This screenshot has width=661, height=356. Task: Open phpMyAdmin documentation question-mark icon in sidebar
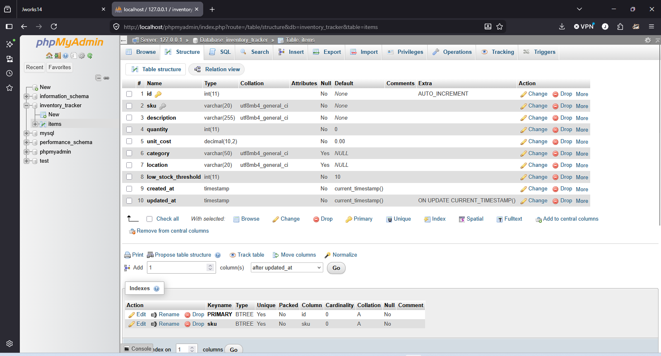point(65,55)
